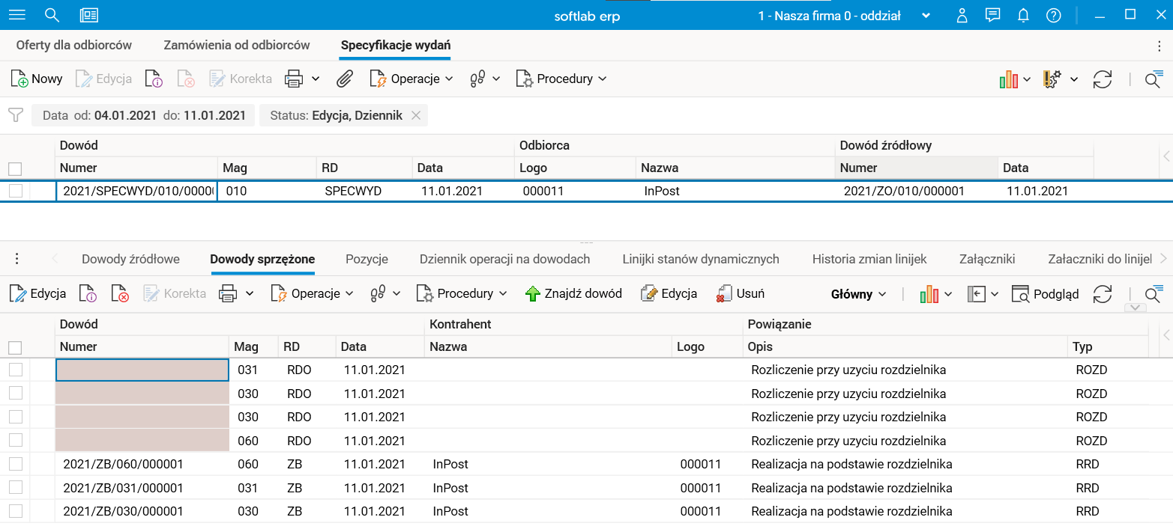Image resolution: width=1173 pixels, height=532 pixels.
Task: Switch to Zamówienia od odbiorców tab
Action: [237, 45]
